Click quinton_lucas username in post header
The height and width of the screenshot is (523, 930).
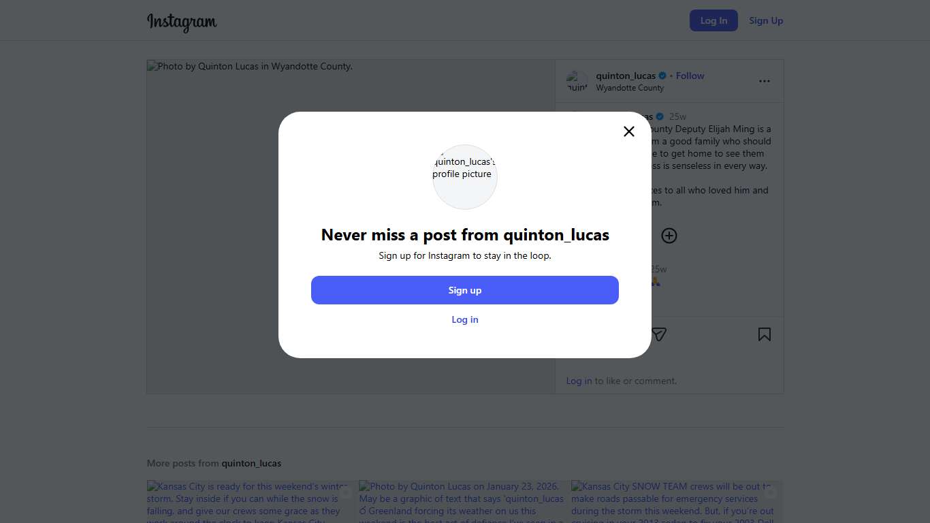tap(626, 76)
